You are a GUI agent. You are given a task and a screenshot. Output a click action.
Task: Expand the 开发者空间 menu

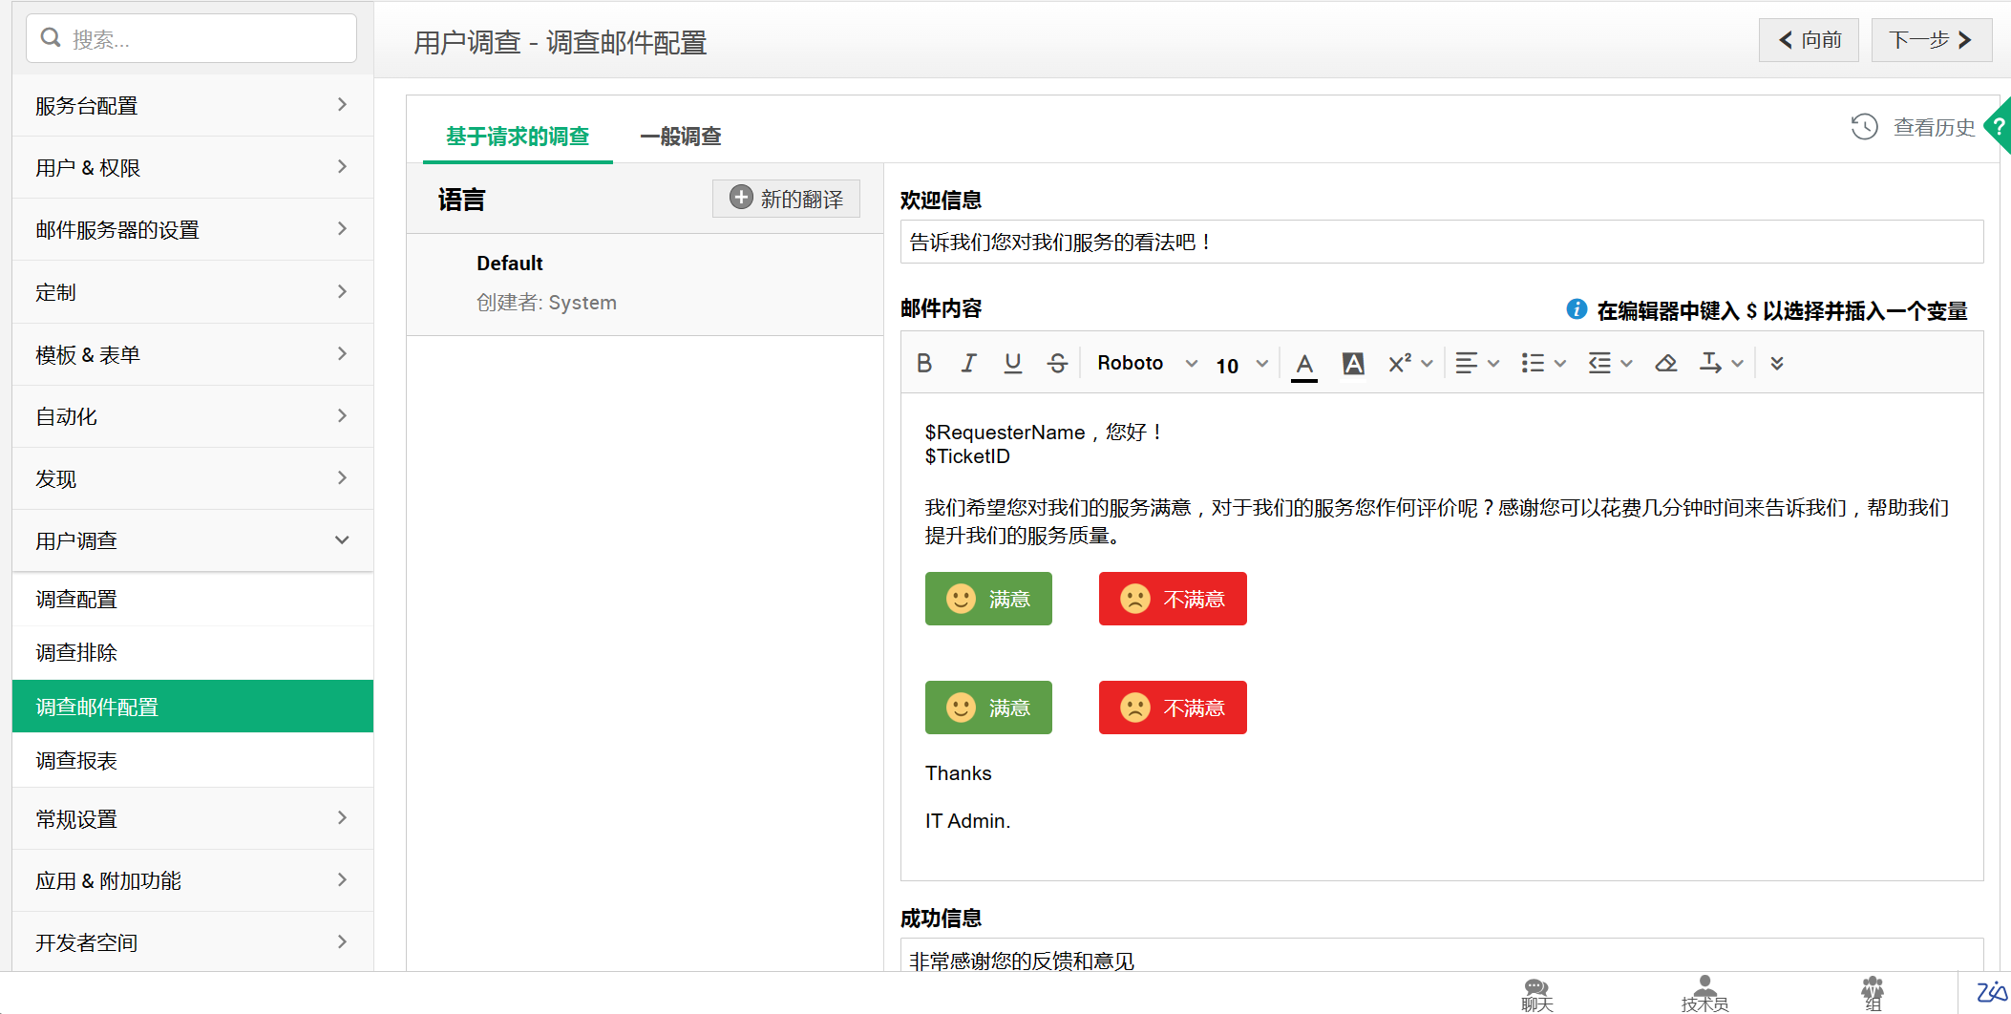click(x=193, y=942)
